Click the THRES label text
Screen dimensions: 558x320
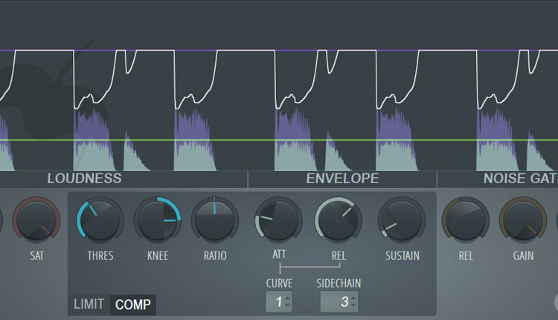coord(100,255)
